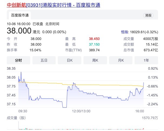Click the 总市值 label
This screenshot has width=164, height=131.
(x=129, y=50)
